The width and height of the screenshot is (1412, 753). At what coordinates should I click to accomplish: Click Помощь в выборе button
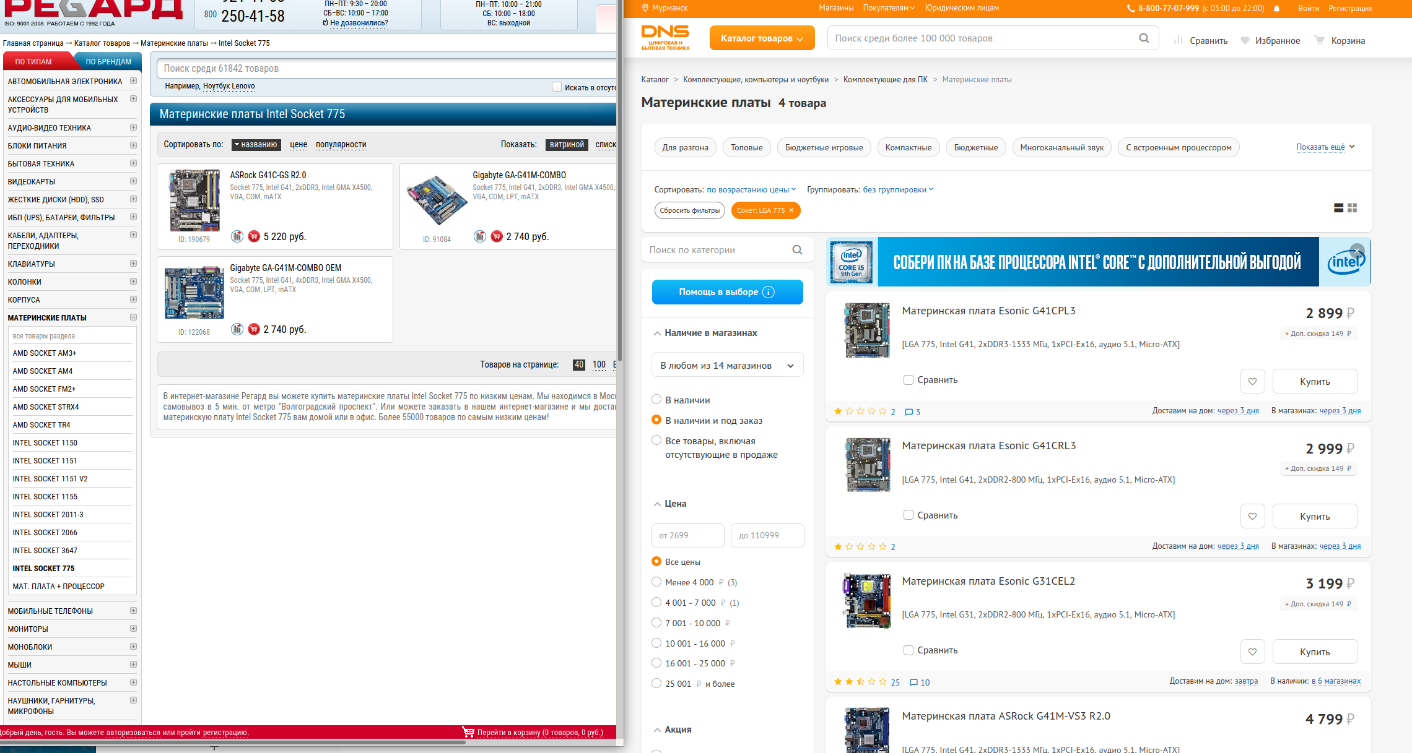727,292
